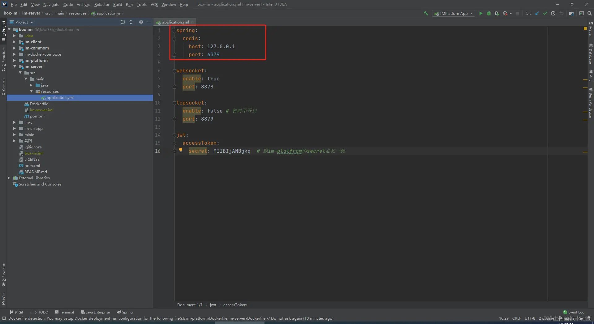This screenshot has height=324, width=594.
Task: Select the README.md file
Action: point(35,172)
